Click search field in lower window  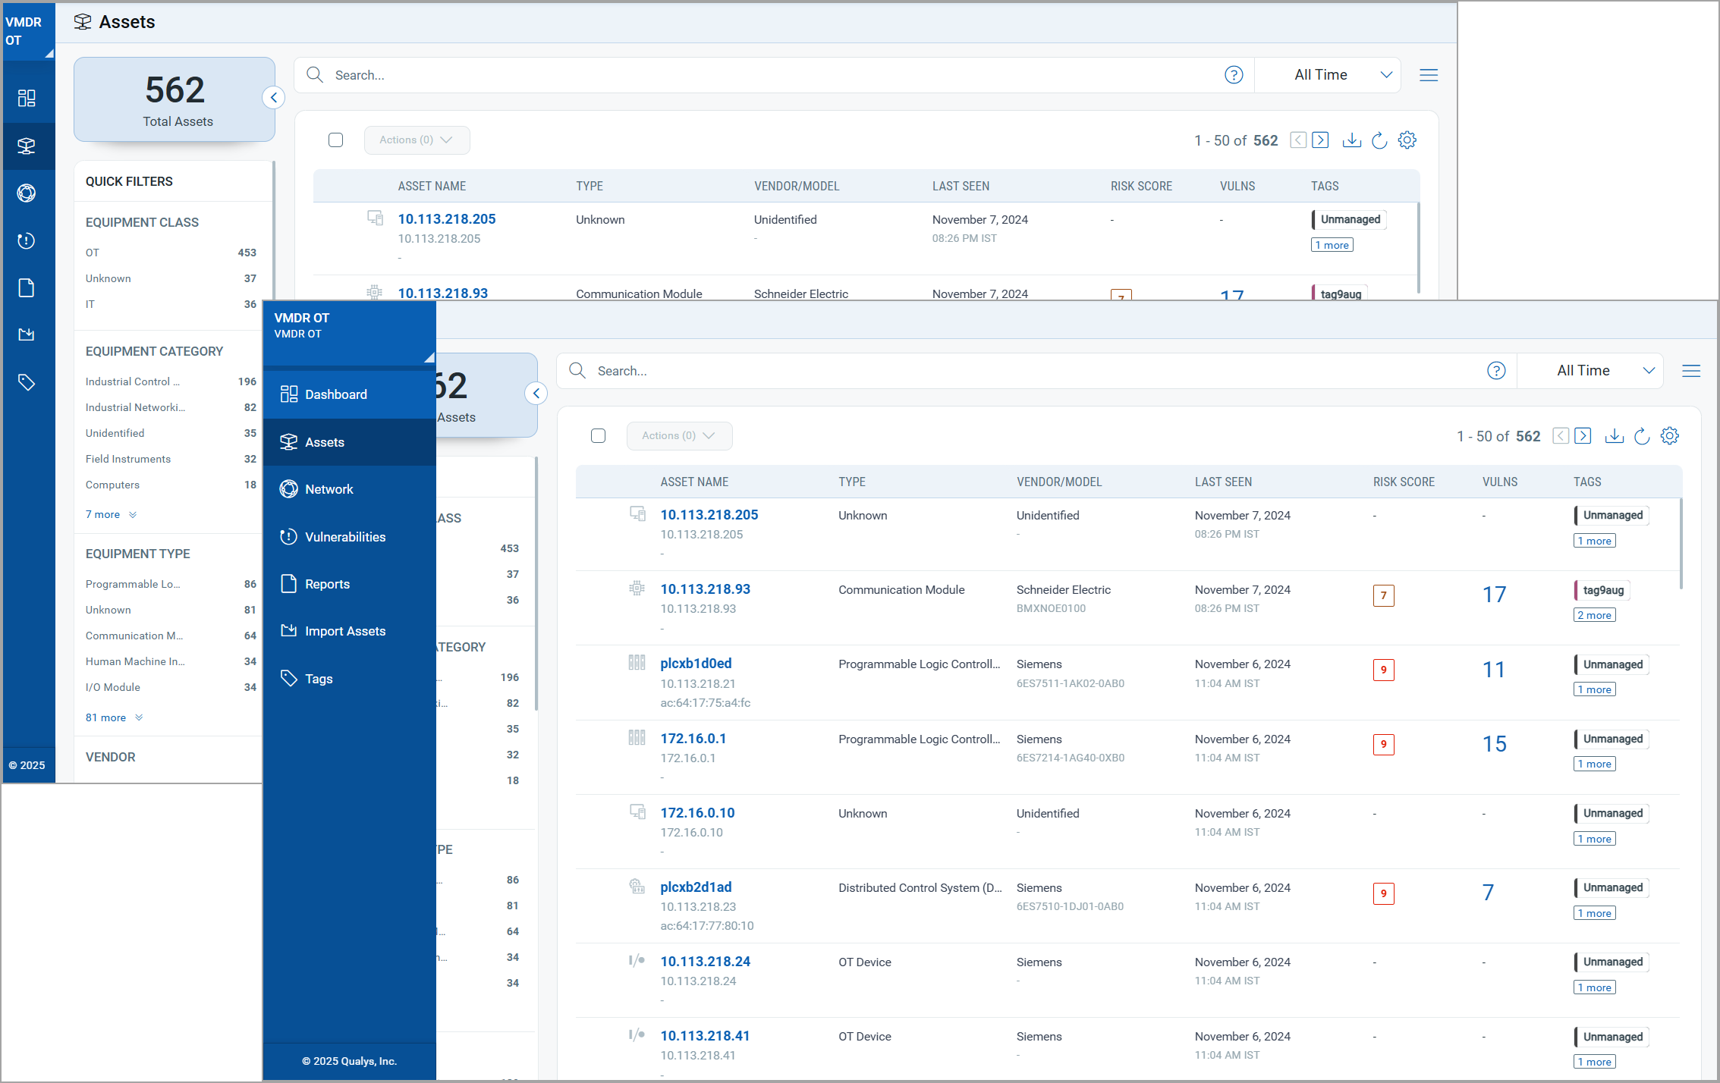pyautogui.click(x=1036, y=371)
